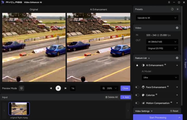This screenshot has height=120, width=187.
Task: Click the Colorize palette icon
Action: tap(143, 95)
